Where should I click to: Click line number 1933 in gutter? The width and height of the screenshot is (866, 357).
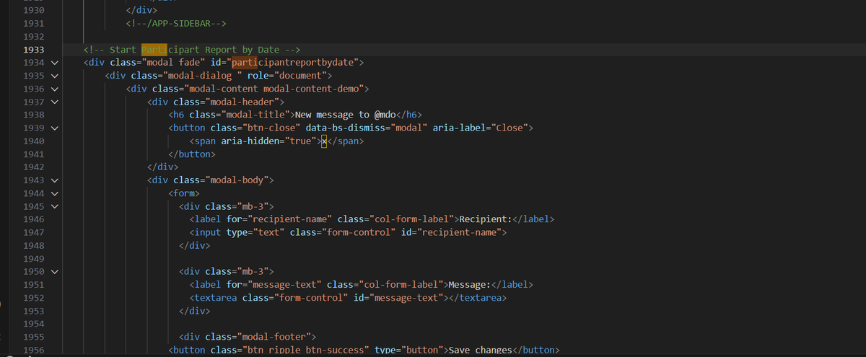point(33,50)
